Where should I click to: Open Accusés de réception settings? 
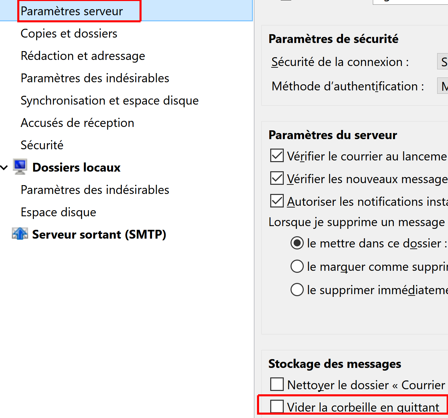[x=78, y=123]
